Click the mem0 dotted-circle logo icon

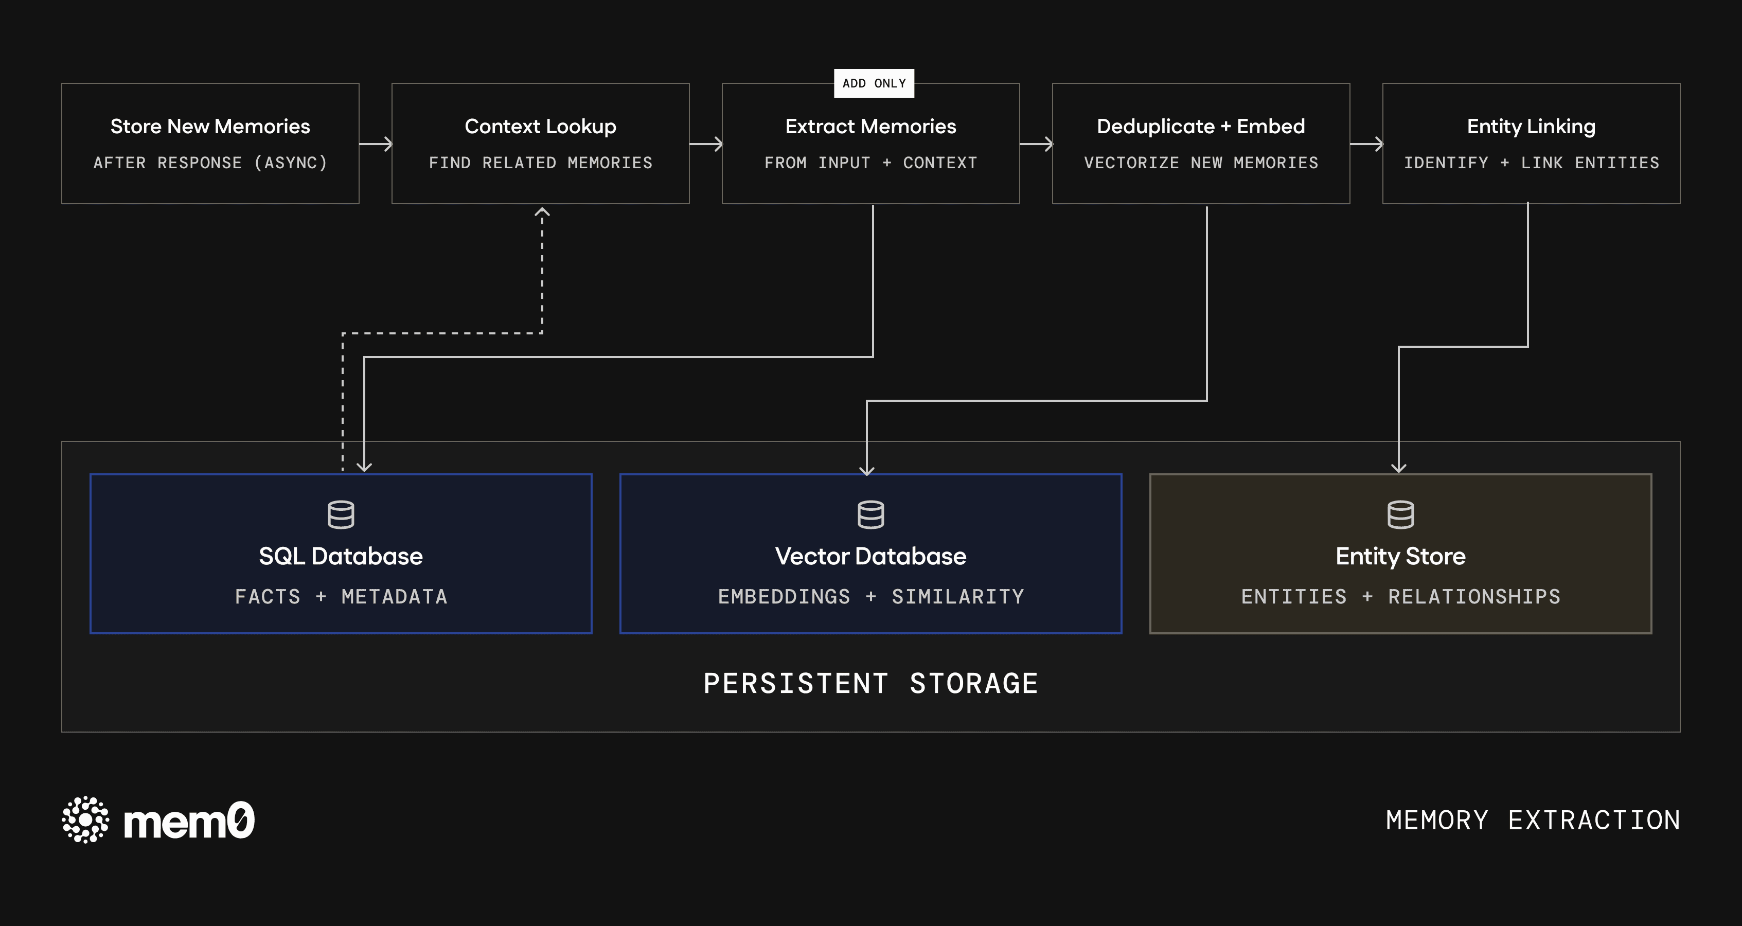(x=85, y=820)
